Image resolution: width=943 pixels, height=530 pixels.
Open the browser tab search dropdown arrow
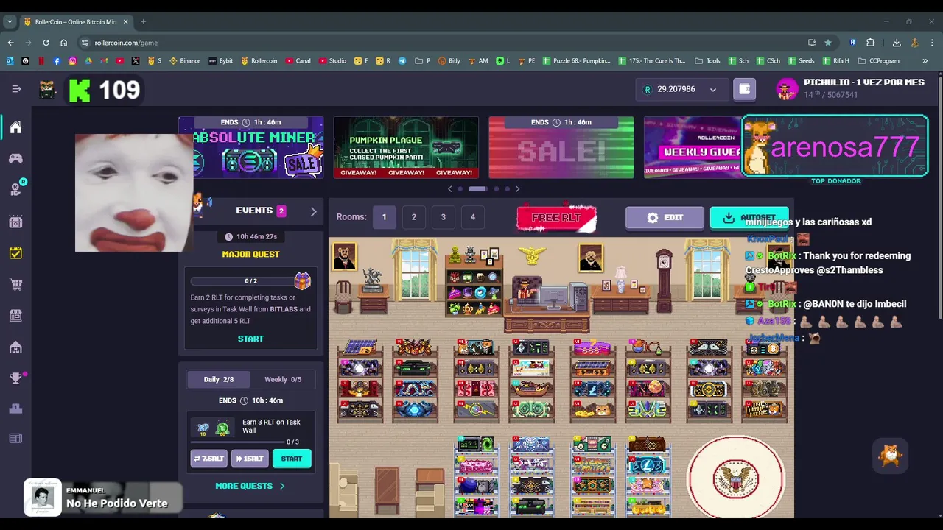tap(10, 21)
